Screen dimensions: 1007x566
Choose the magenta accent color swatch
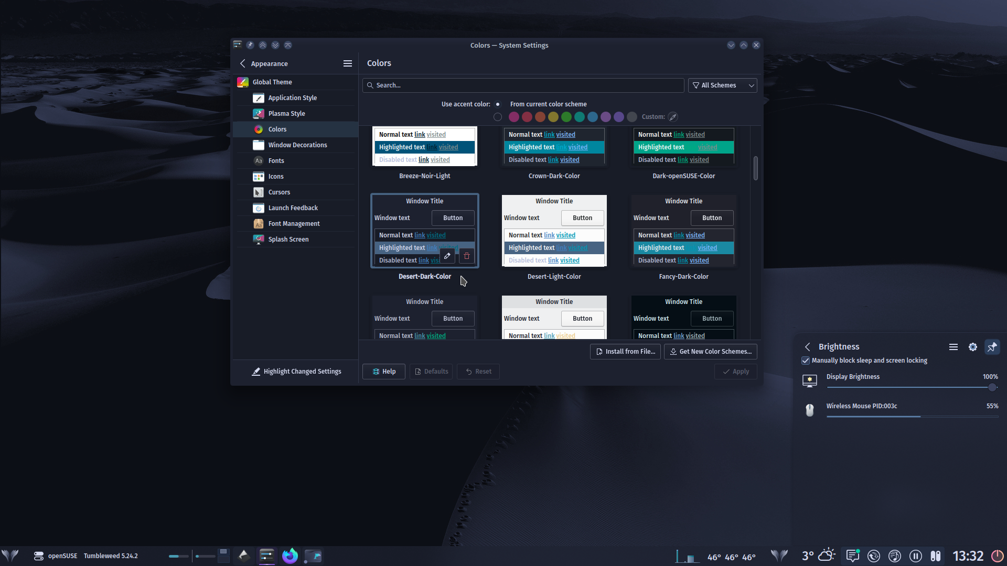click(514, 117)
